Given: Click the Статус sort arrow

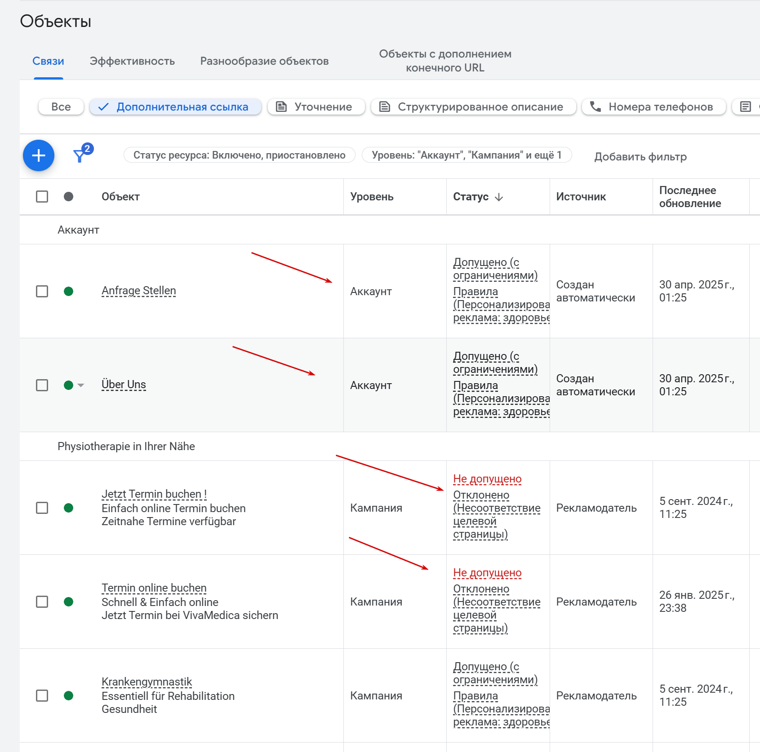Looking at the screenshot, I should [499, 197].
